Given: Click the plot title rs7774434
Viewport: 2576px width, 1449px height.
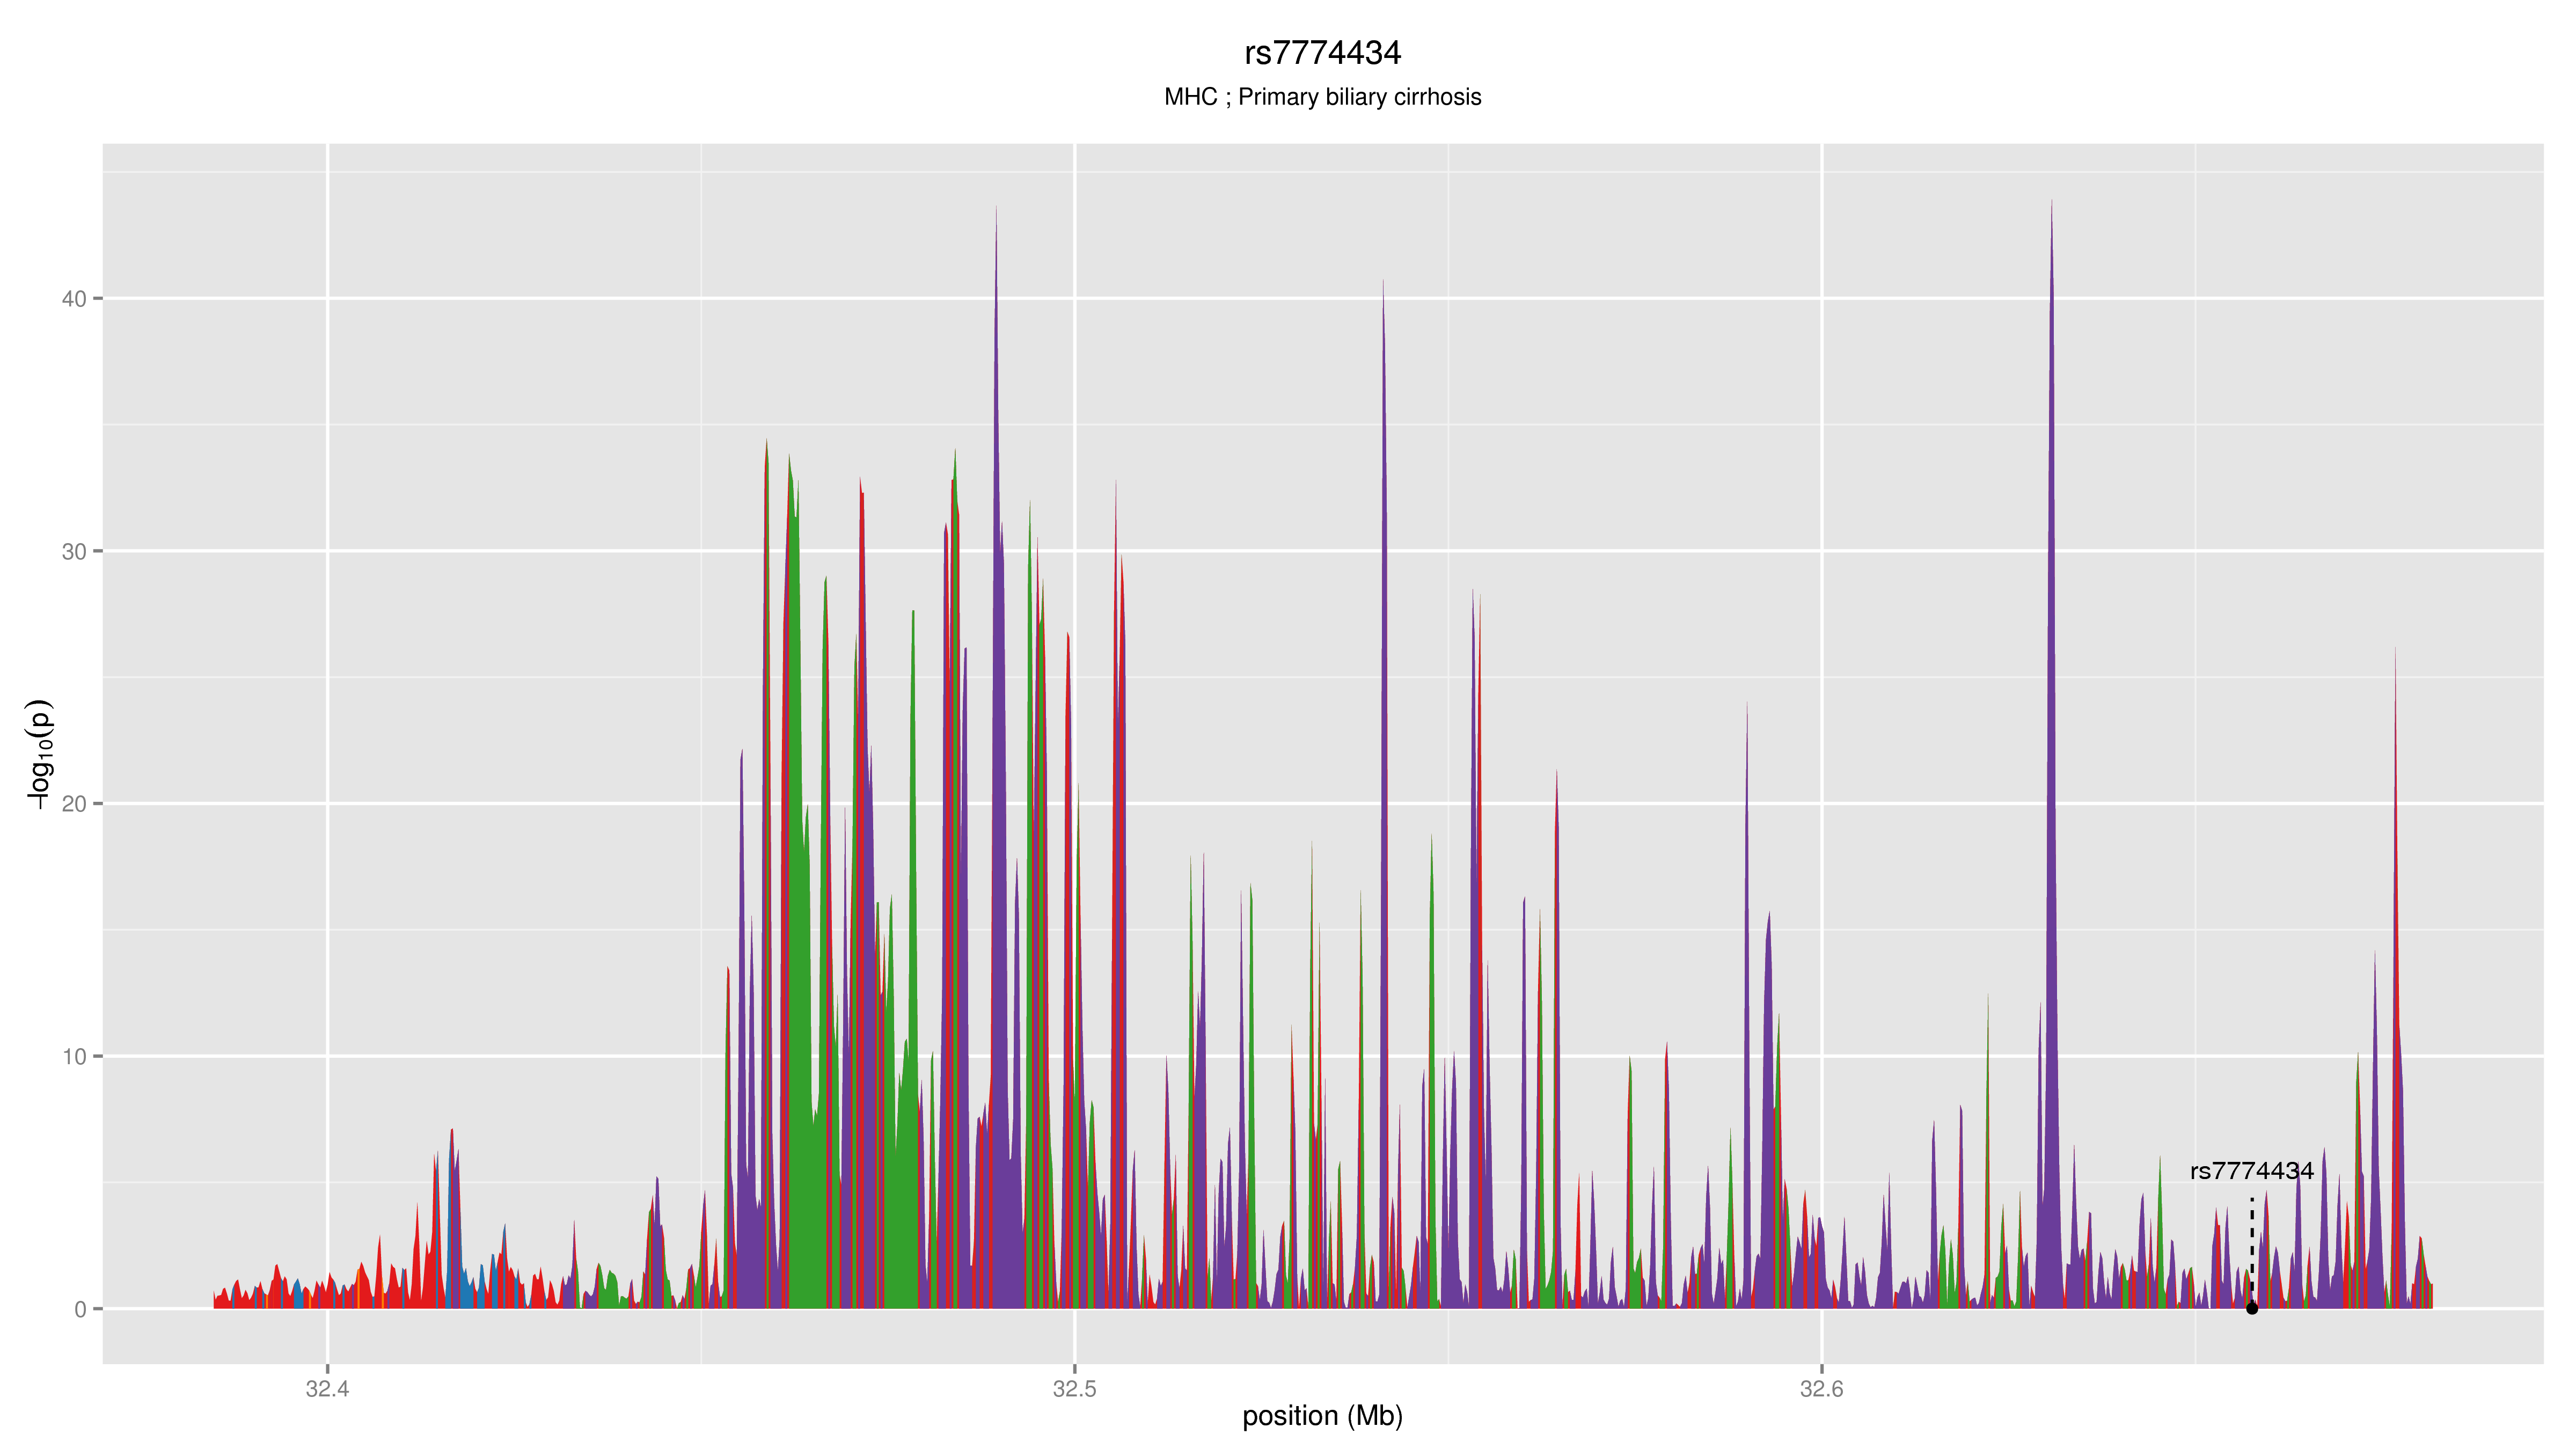Looking at the screenshot, I should click(1322, 53).
